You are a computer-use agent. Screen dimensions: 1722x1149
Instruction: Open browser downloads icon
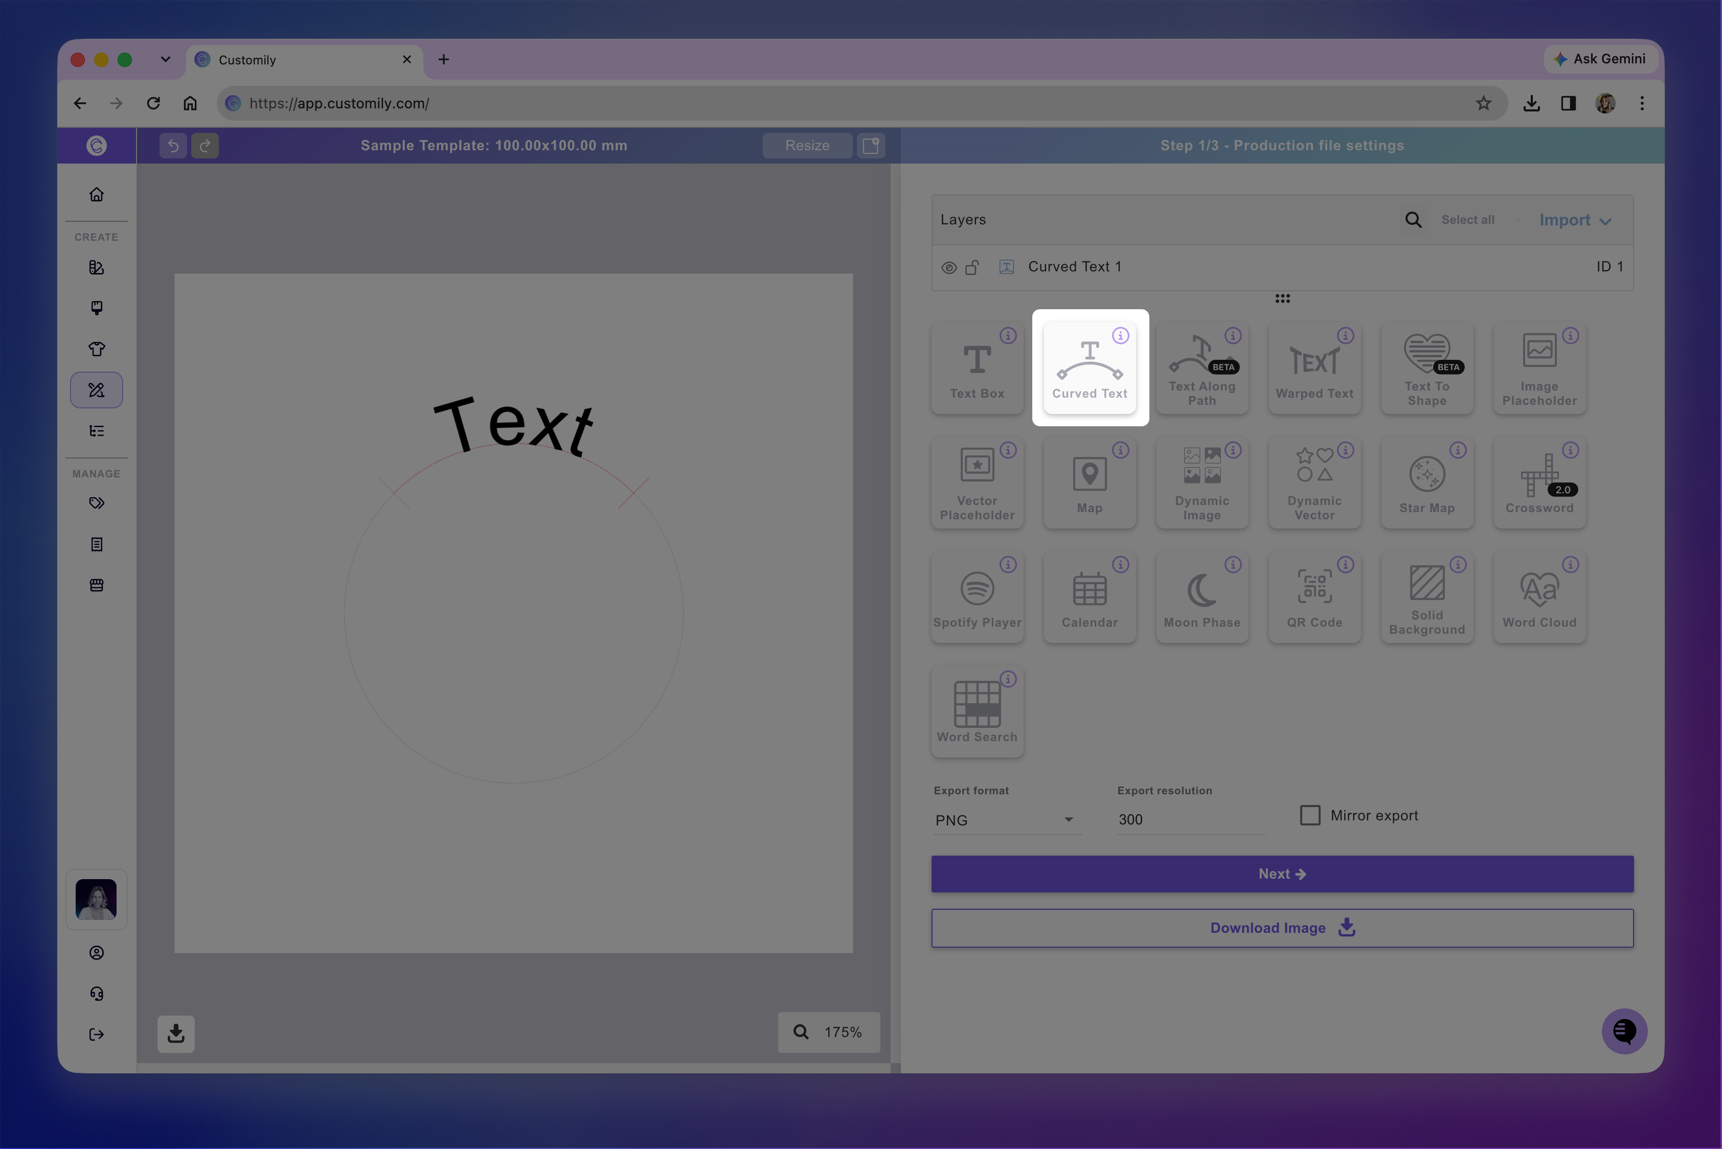click(1531, 103)
